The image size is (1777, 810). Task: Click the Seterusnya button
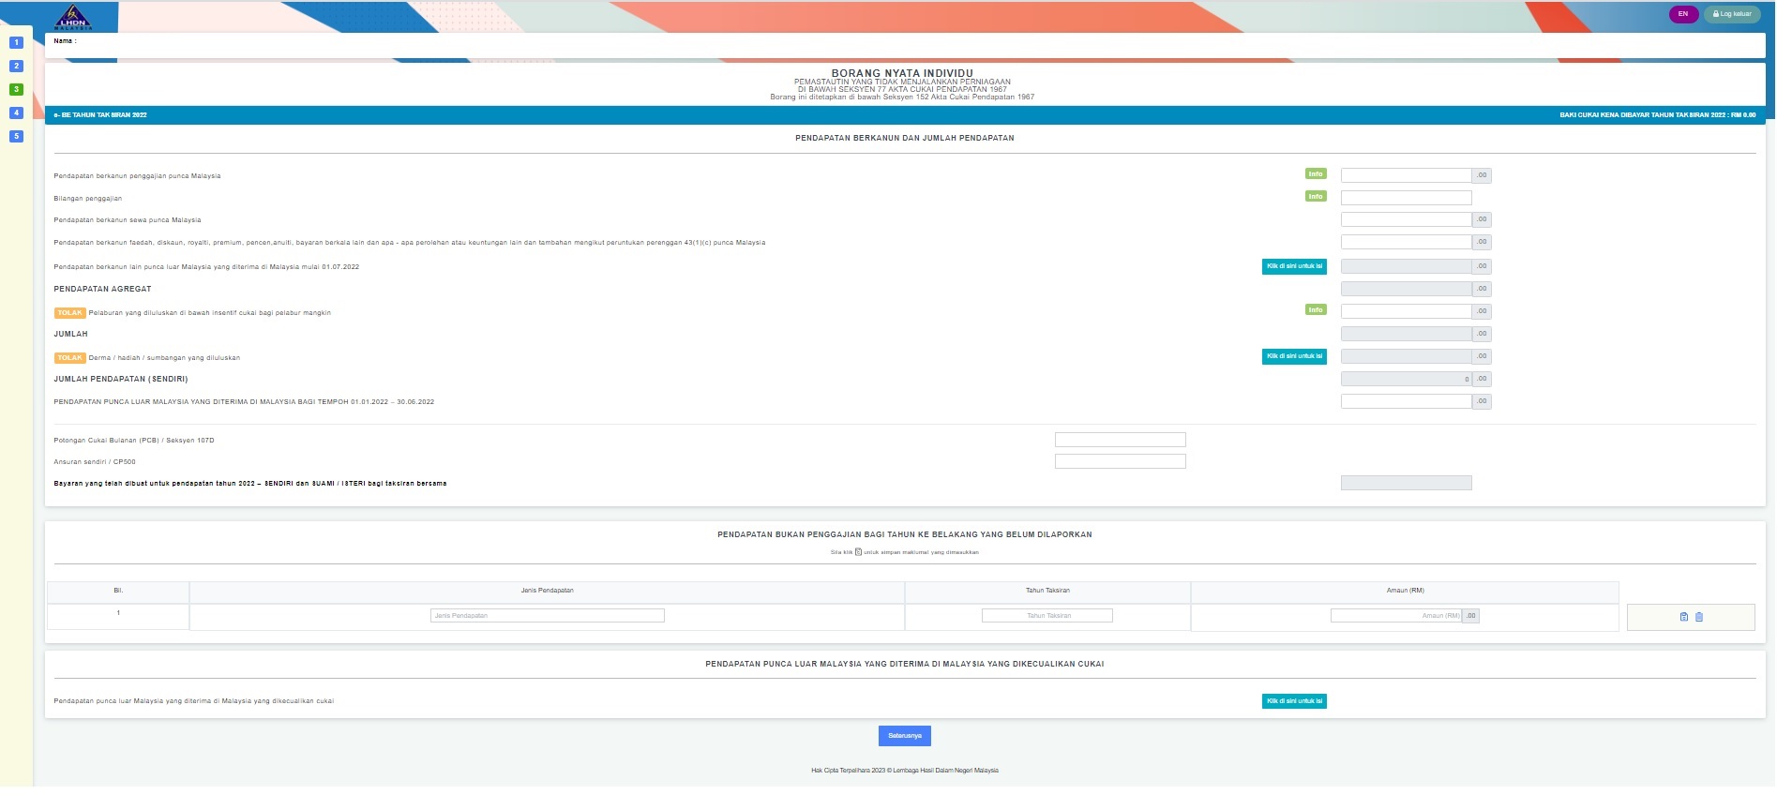904,736
